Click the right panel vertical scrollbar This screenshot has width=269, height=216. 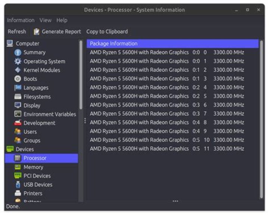[x=262, y=119]
